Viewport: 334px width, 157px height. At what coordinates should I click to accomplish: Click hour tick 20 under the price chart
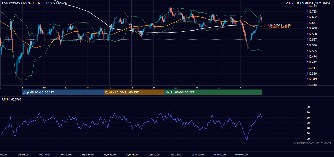pos(153,88)
